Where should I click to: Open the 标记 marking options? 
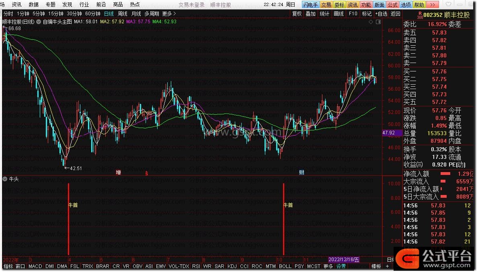[367, 14]
